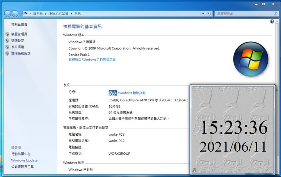The width and height of the screenshot is (281, 177).
Task: Open the address bar history dropdown arrow
Action: (x=203, y=14)
